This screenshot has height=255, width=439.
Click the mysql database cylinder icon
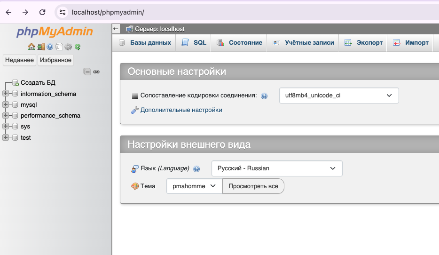pos(15,104)
